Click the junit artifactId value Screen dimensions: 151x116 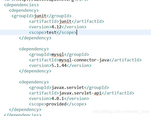click(x=65, y=22)
